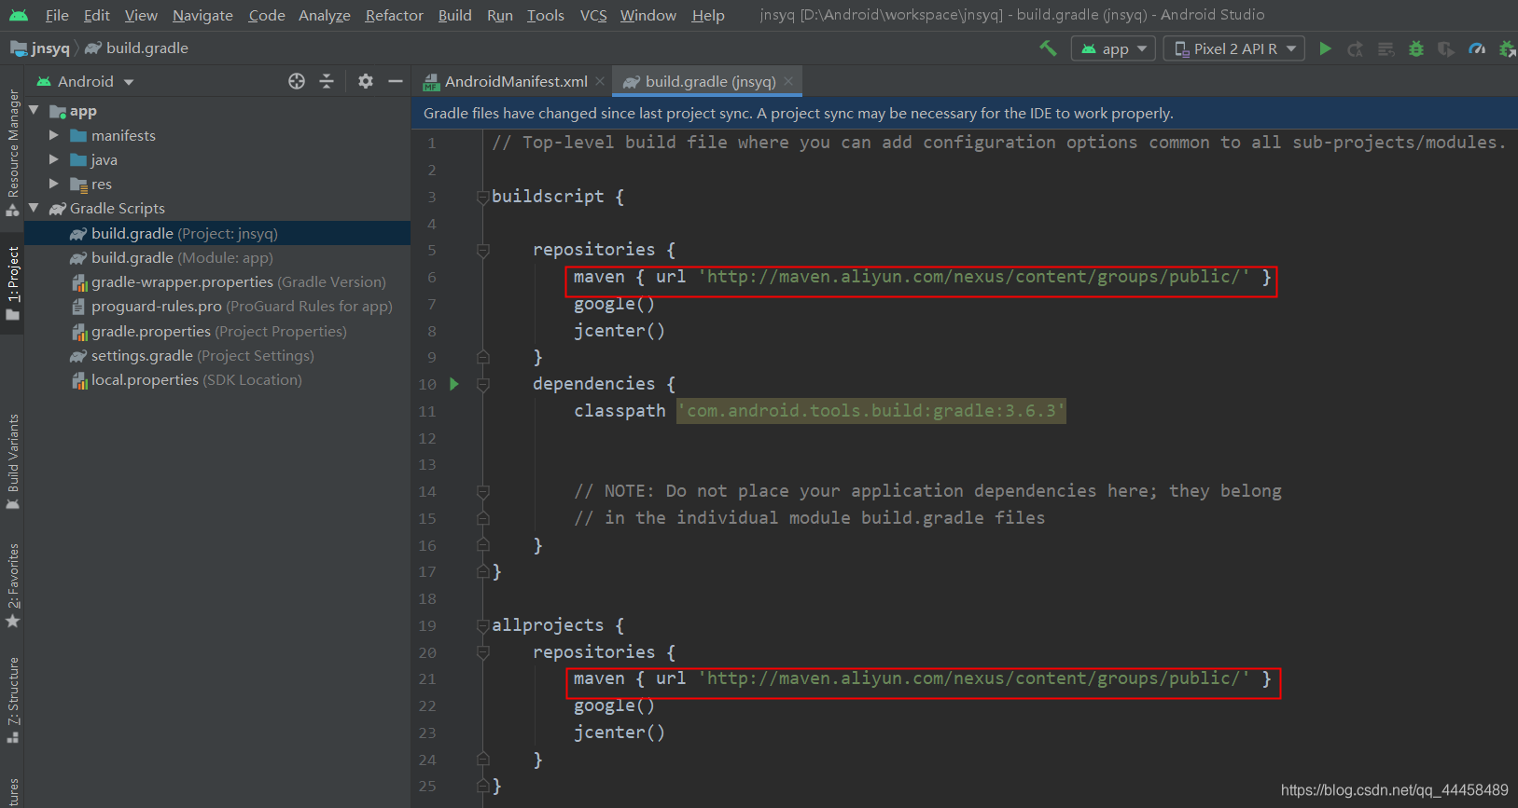Click line number 13 in the gutter
Image resolution: width=1518 pixels, height=808 pixels.
[427, 464]
